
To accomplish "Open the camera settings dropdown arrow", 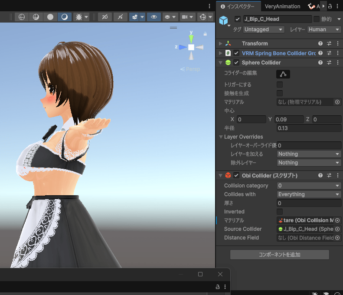I will pyautogui.click(x=191, y=17).
